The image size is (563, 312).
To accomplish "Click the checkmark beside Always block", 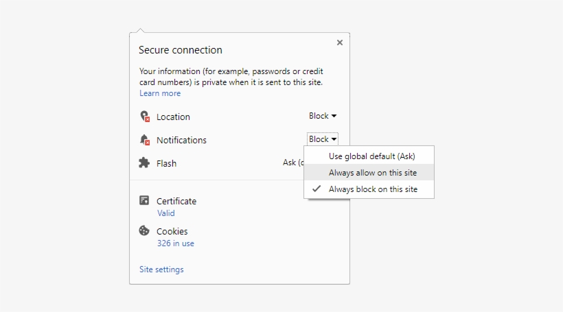I will click(x=317, y=189).
